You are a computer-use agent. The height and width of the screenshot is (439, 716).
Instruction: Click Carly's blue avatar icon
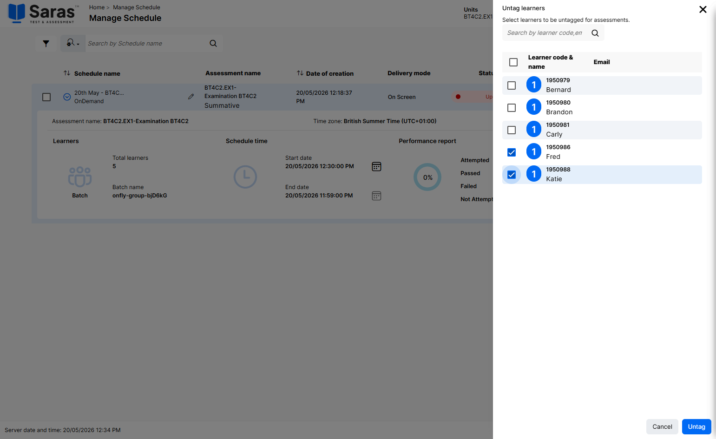tap(534, 129)
